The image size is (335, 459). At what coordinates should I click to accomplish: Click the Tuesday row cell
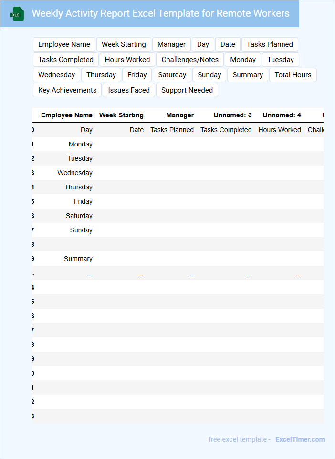point(80,159)
